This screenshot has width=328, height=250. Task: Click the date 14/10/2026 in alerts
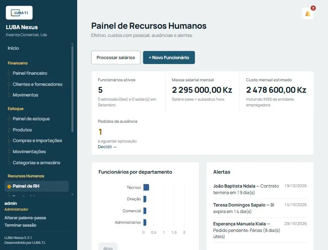tap(296, 204)
